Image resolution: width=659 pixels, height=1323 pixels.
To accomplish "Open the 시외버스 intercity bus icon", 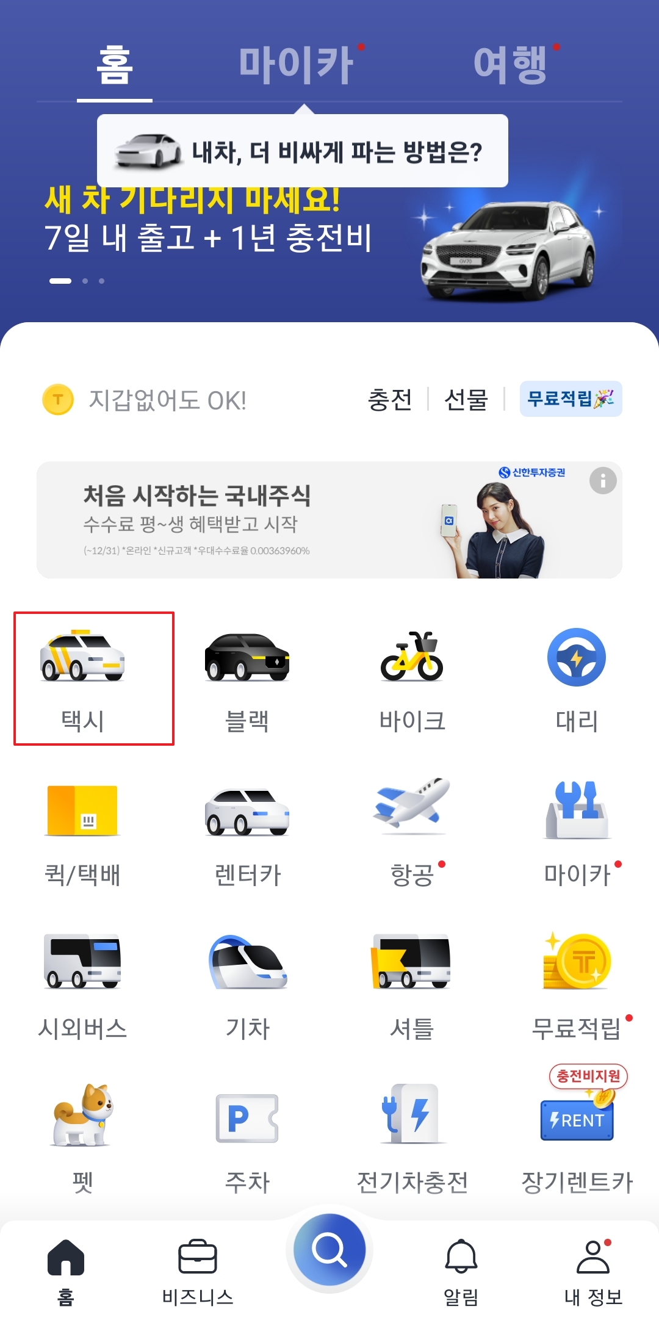I will tap(82, 961).
